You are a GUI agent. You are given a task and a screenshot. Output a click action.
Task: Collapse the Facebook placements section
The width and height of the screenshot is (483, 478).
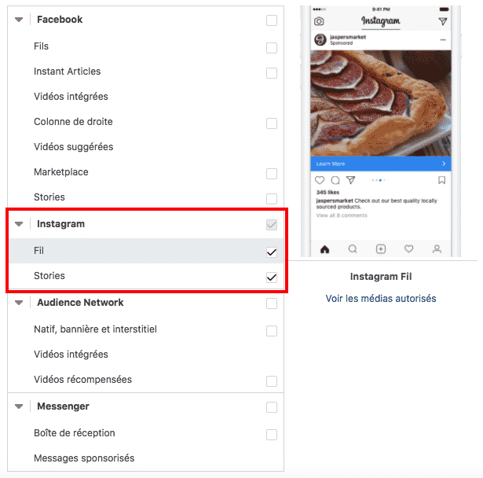19,20
